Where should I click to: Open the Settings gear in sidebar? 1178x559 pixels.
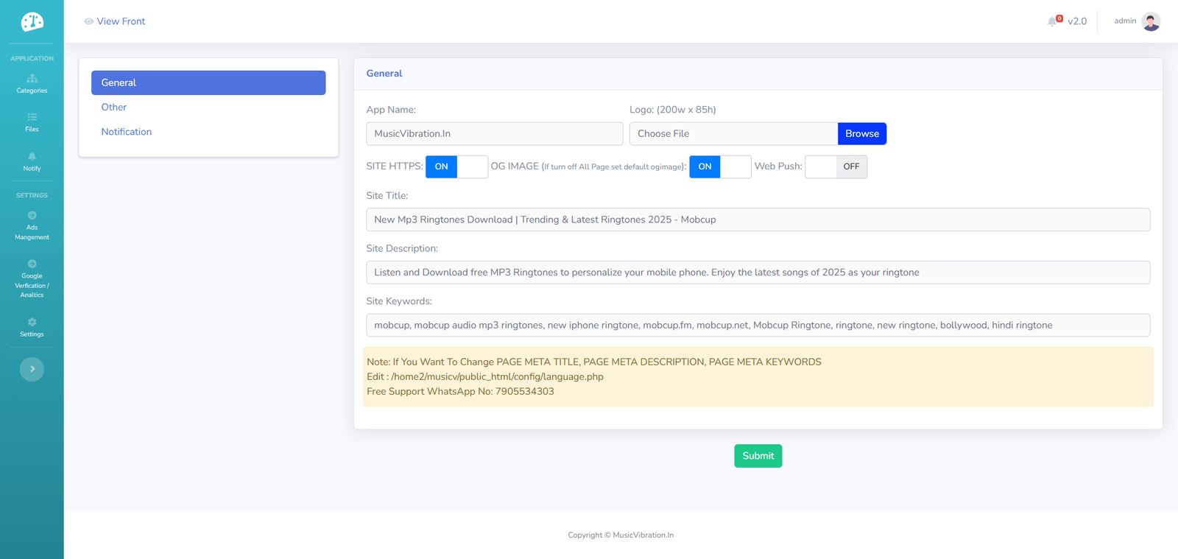coord(32,328)
